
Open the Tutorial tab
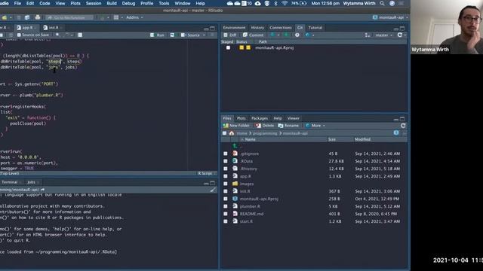click(x=315, y=28)
